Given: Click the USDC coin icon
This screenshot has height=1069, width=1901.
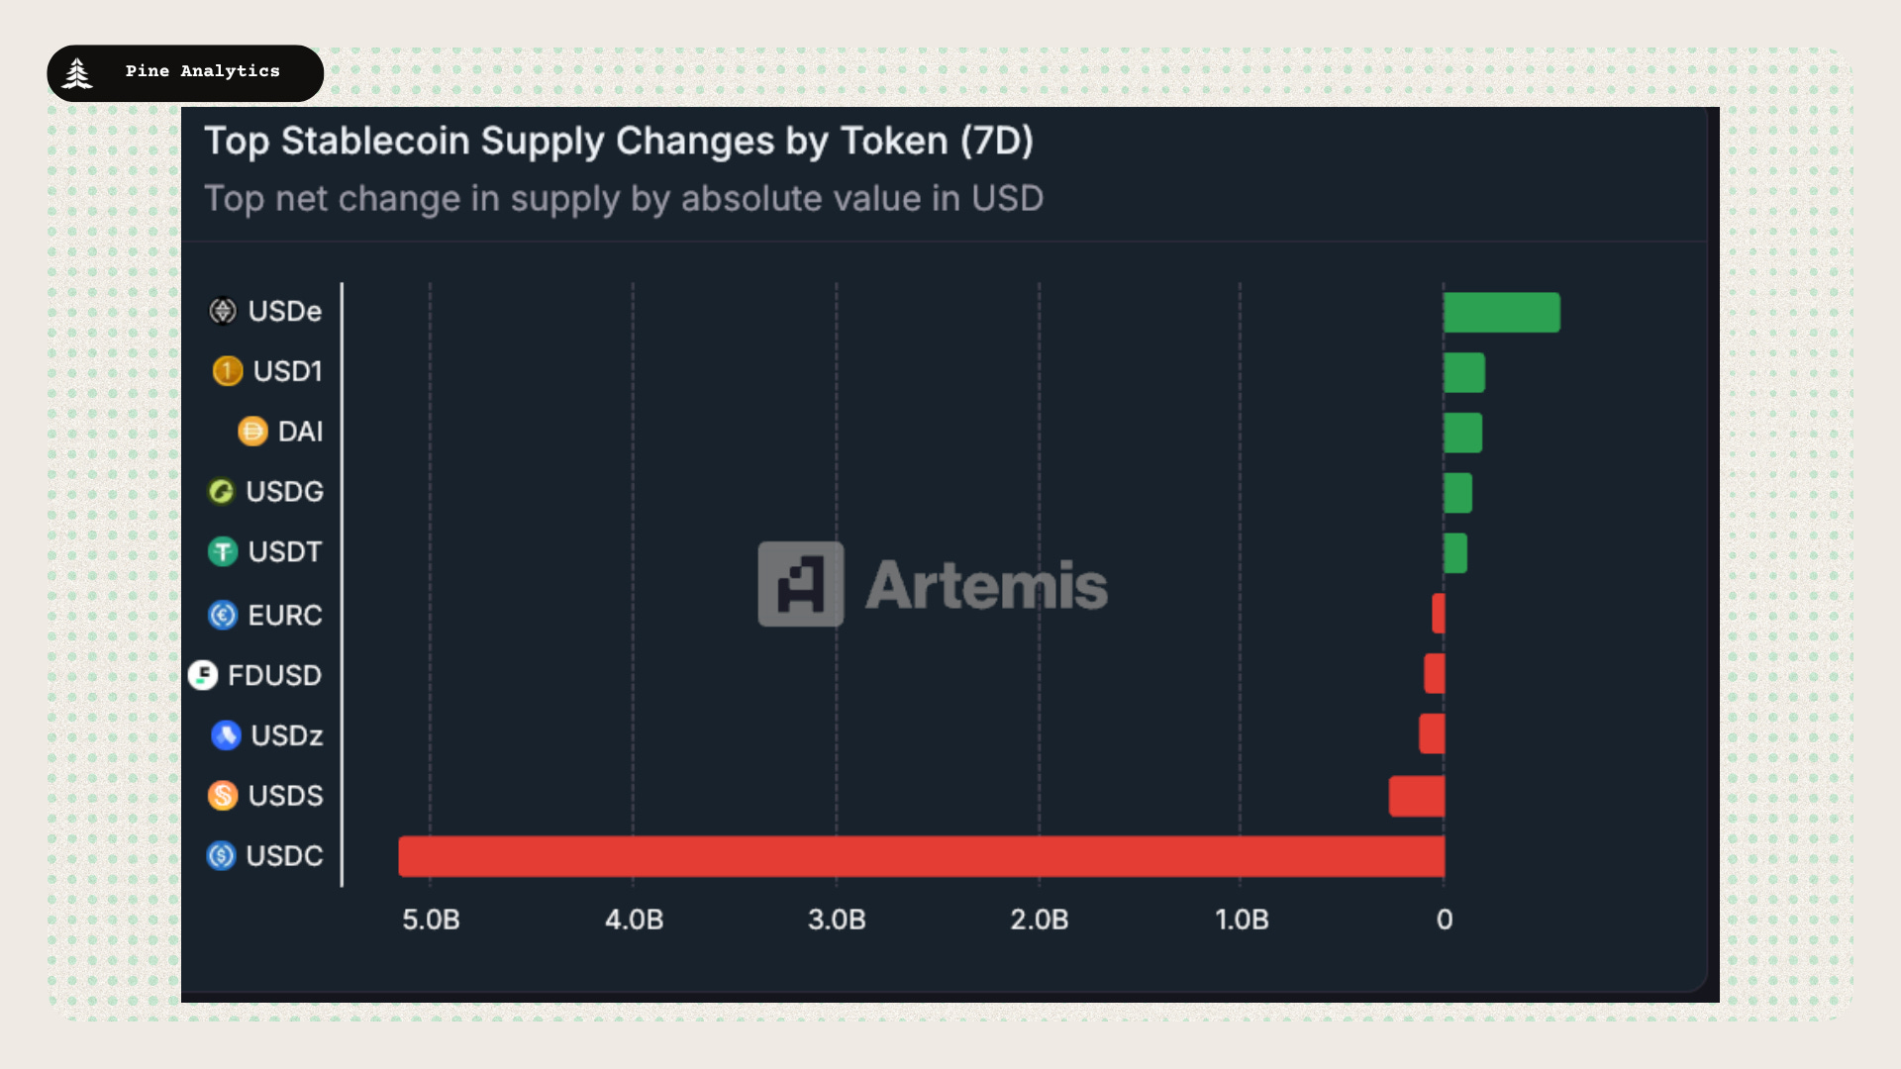Looking at the screenshot, I should click(x=221, y=855).
